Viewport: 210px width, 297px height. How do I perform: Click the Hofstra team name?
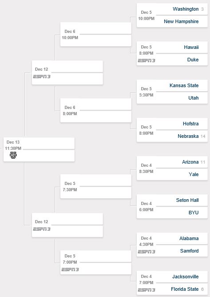click(191, 124)
